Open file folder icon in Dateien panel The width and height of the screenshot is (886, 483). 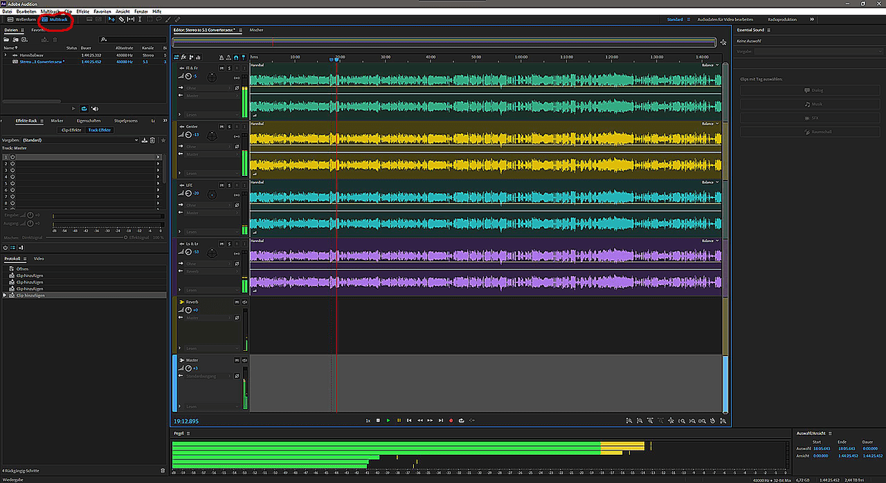(6, 39)
